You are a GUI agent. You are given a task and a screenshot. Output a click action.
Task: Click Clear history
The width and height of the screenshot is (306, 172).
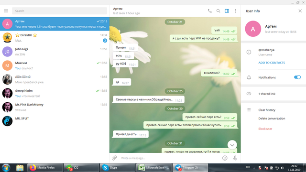[x=267, y=110]
